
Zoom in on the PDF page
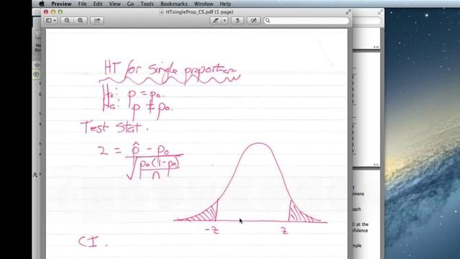(80, 20)
